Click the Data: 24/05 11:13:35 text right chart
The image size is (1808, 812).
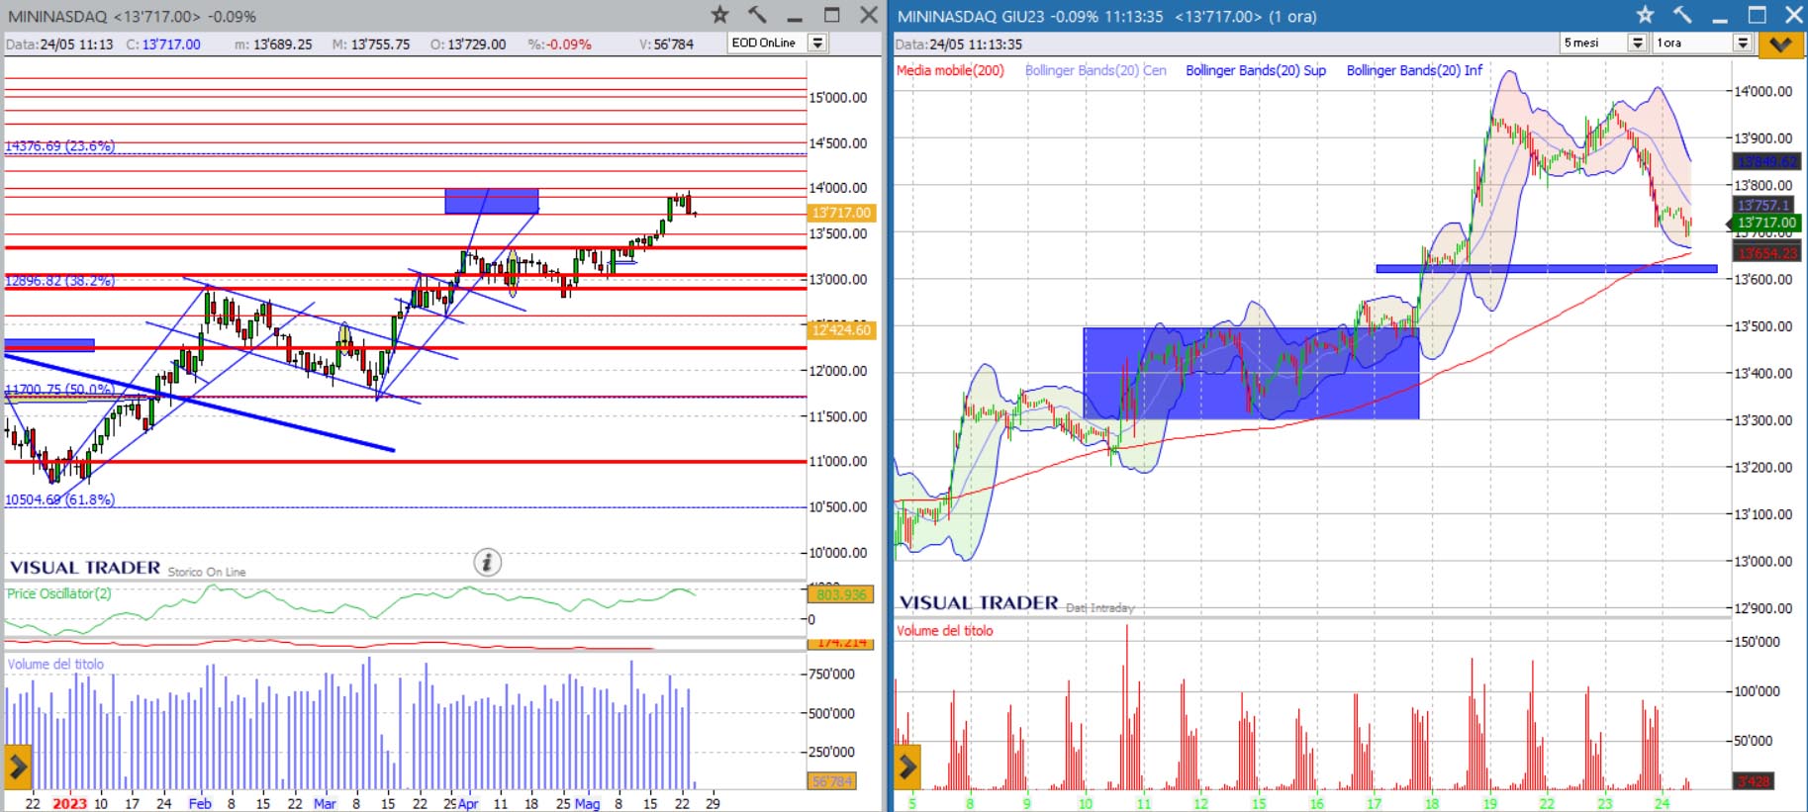[959, 45]
